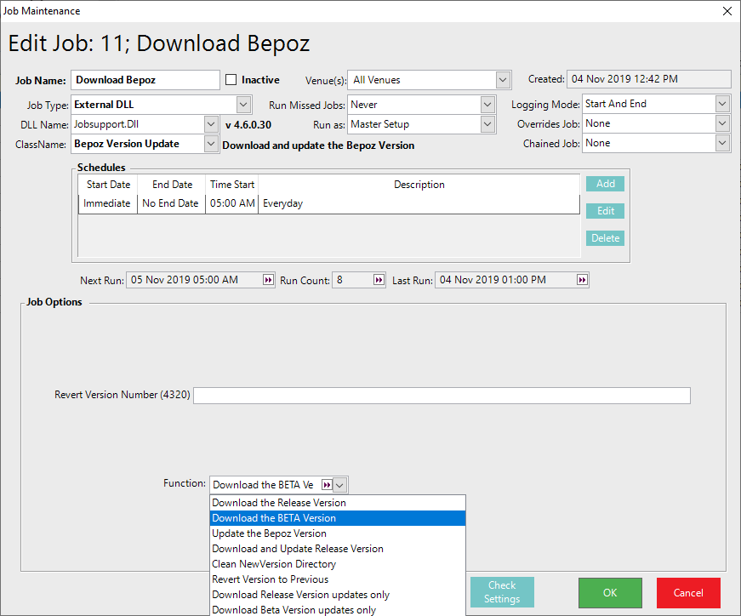
Task: Click the Last Run double-arrow icon
Action: (582, 280)
